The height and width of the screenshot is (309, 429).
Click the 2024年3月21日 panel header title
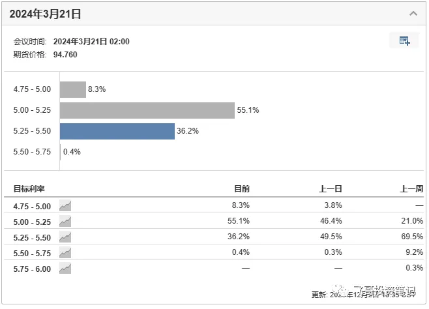click(46, 14)
